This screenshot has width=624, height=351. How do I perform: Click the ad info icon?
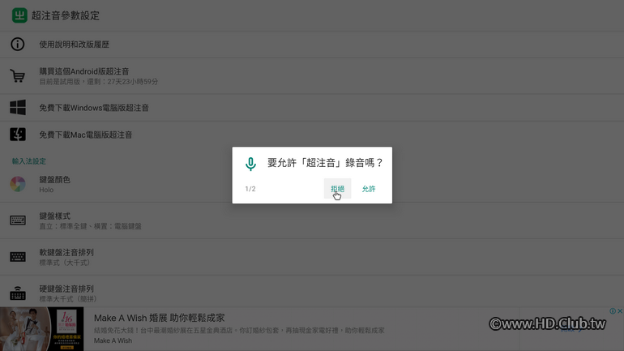pos(613,310)
